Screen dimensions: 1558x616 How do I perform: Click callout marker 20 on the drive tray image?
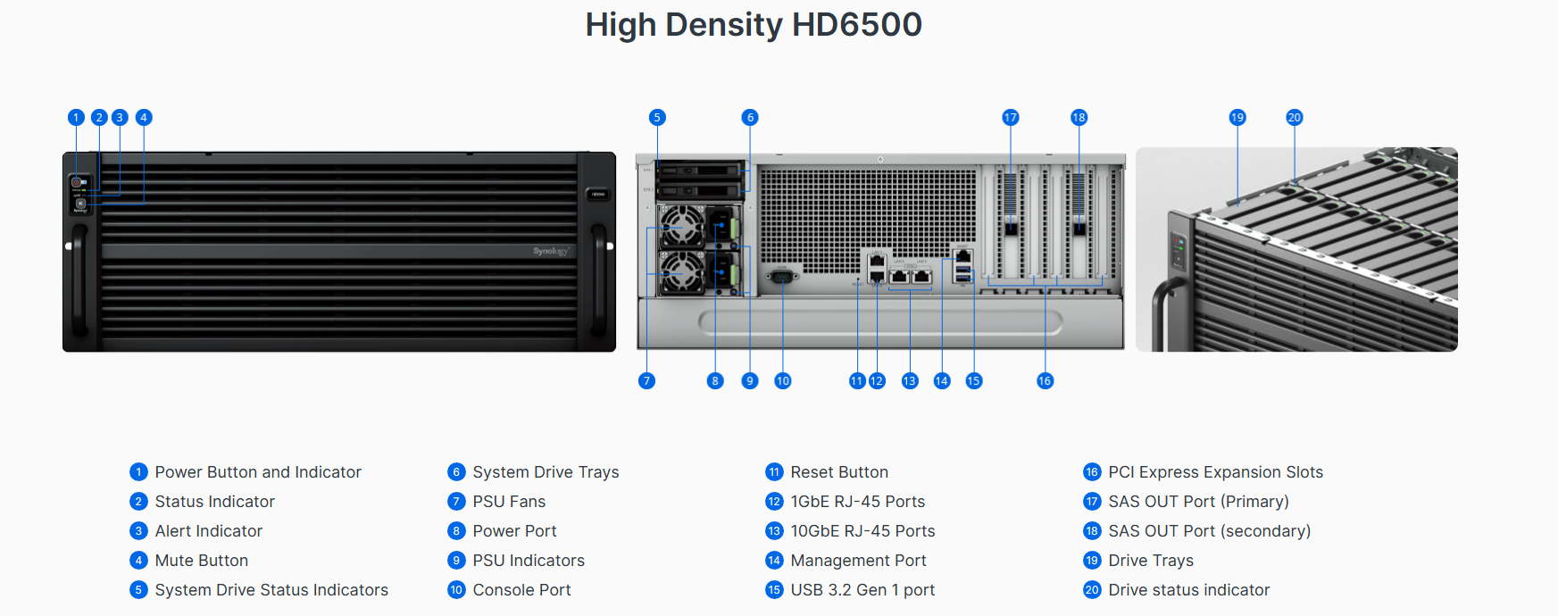coord(1295,117)
